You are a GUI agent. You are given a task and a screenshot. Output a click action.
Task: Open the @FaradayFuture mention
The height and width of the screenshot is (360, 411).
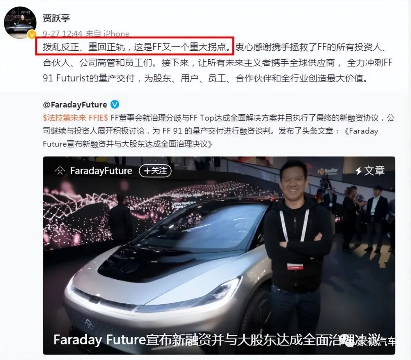pos(75,105)
